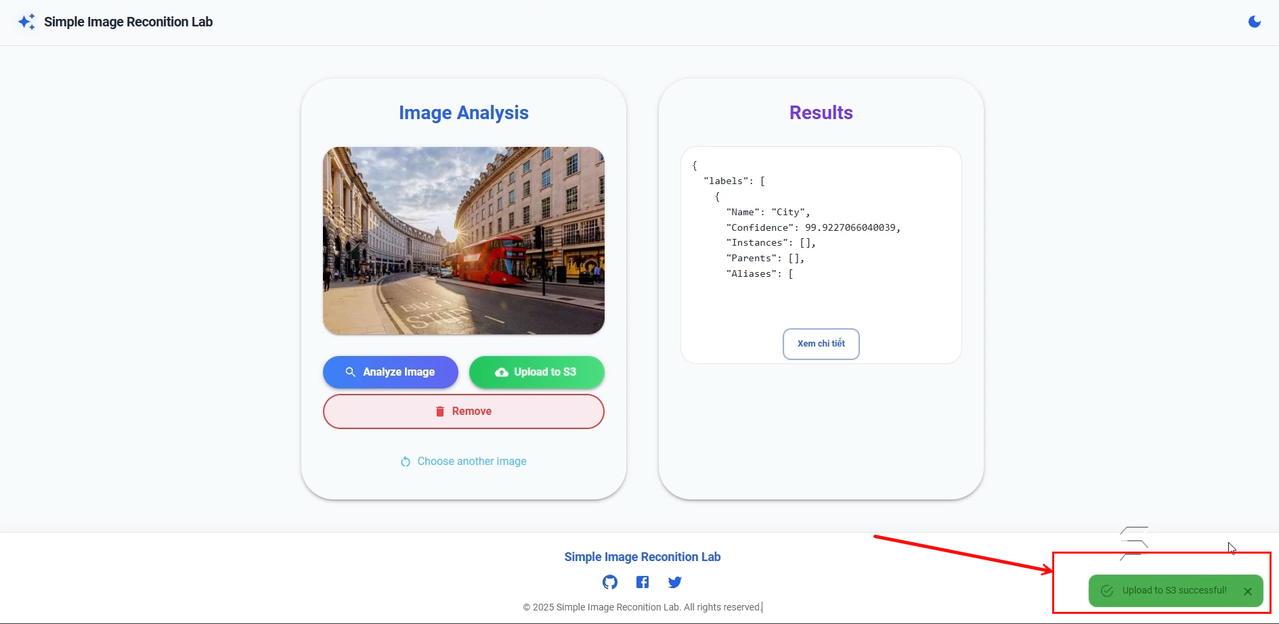Viewport: 1279px width, 624px height.
Task: Toggle dark mode with the moon icon
Action: (1254, 22)
